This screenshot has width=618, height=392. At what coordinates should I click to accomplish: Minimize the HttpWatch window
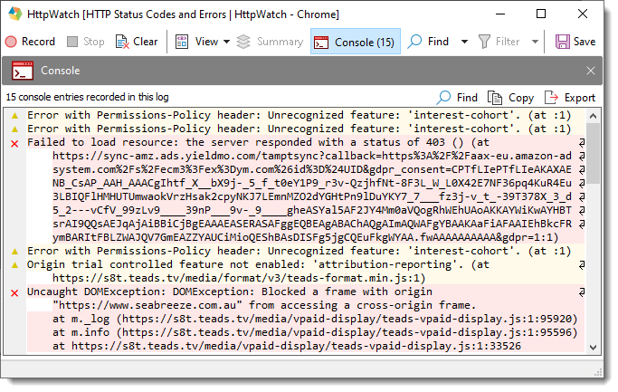(x=500, y=14)
